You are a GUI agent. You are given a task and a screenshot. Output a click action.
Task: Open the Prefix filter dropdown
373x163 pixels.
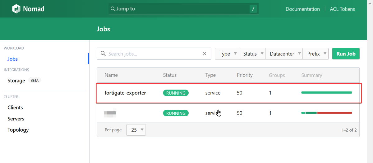315,54
